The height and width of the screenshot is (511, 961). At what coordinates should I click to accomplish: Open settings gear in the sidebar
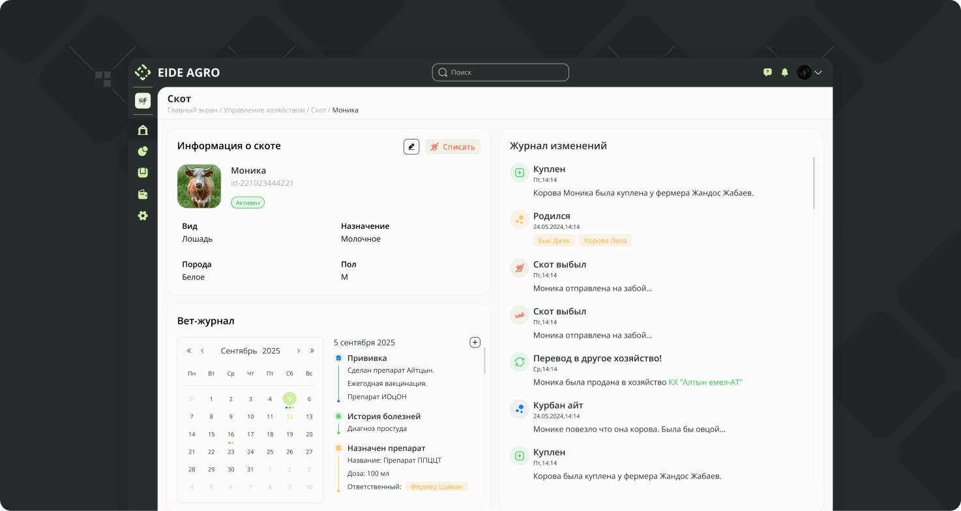pos(143,216)
